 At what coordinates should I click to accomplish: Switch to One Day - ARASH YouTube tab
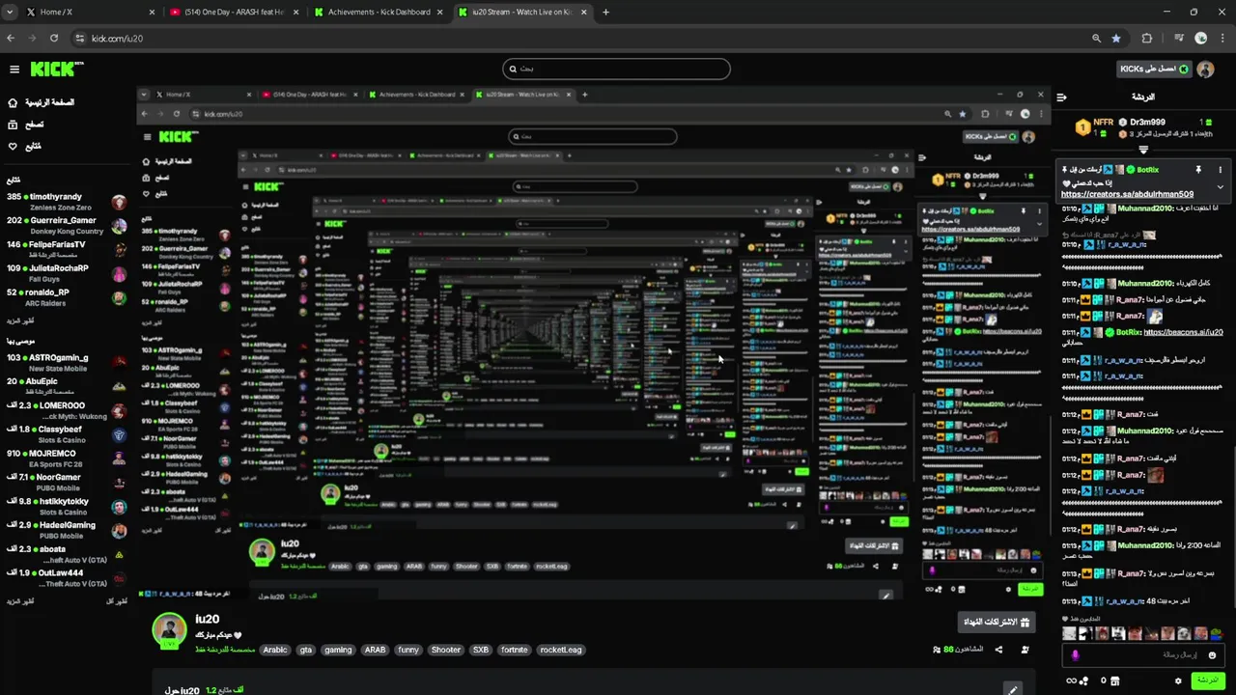(x=235, y=13)
